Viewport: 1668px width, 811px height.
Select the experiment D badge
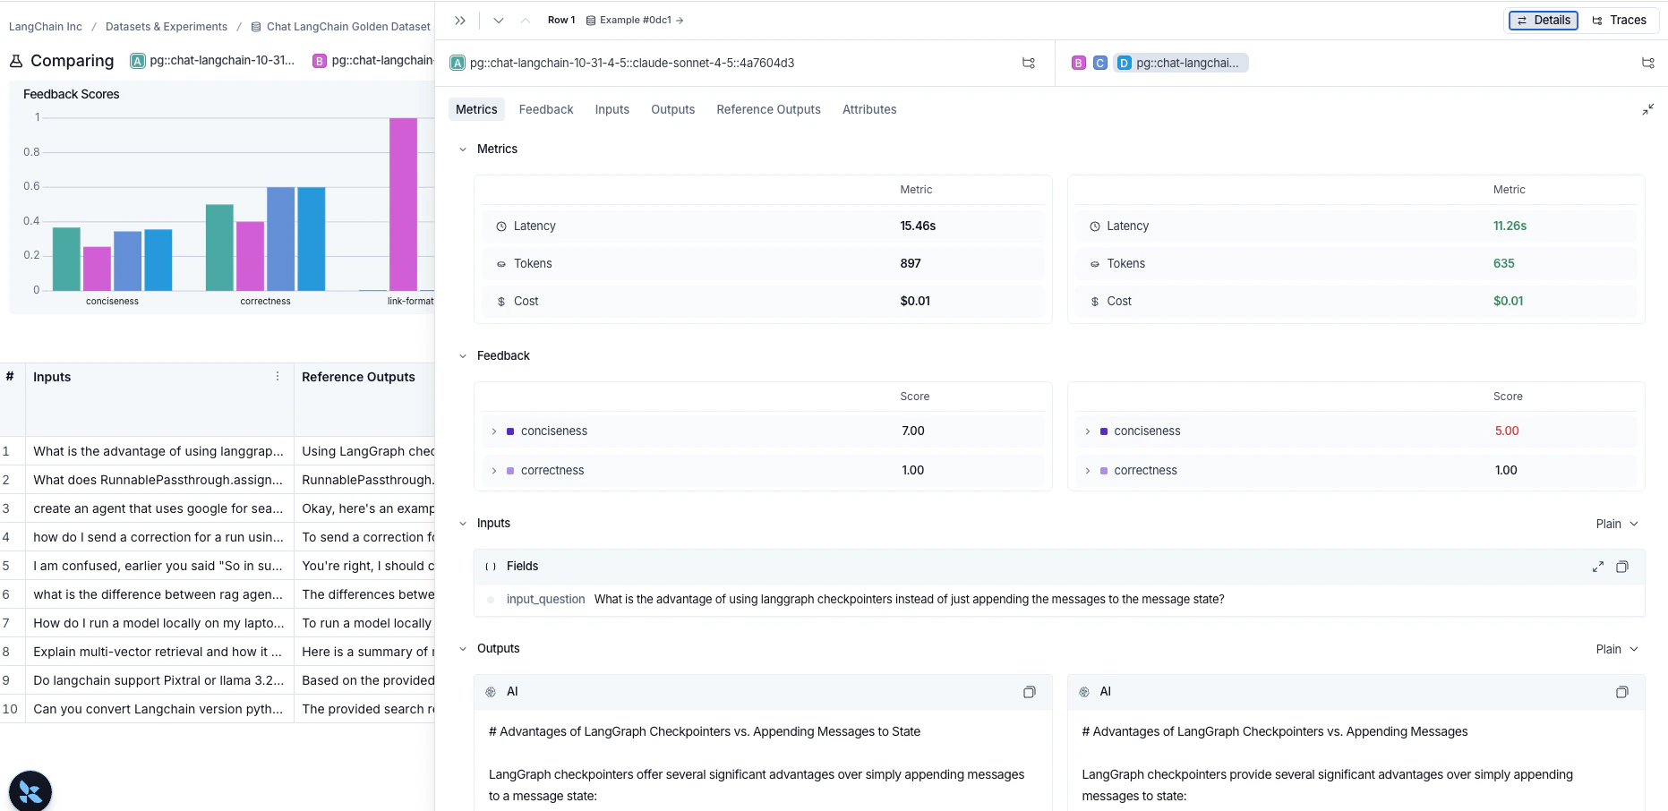(1123, 63)
